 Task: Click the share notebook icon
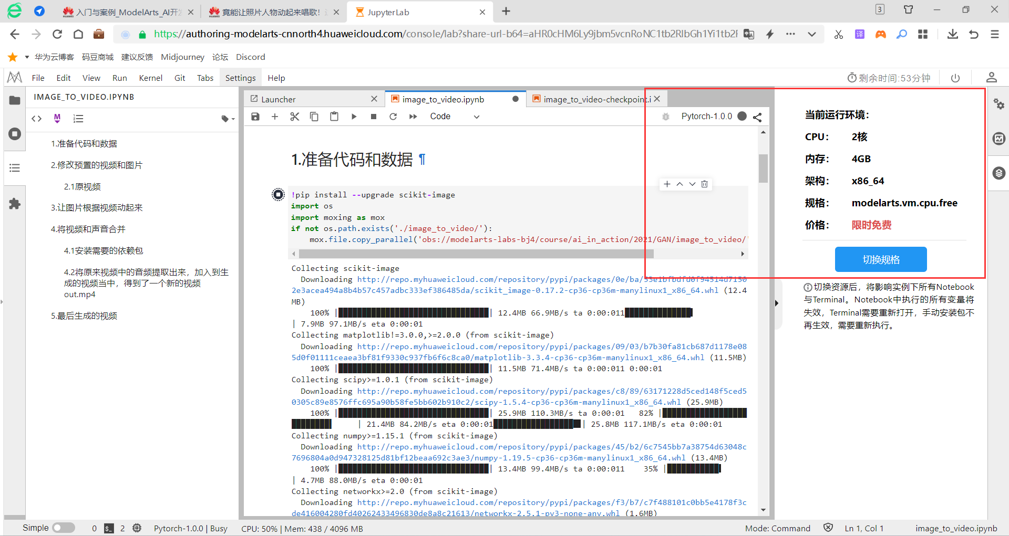[x=757, y=117]
